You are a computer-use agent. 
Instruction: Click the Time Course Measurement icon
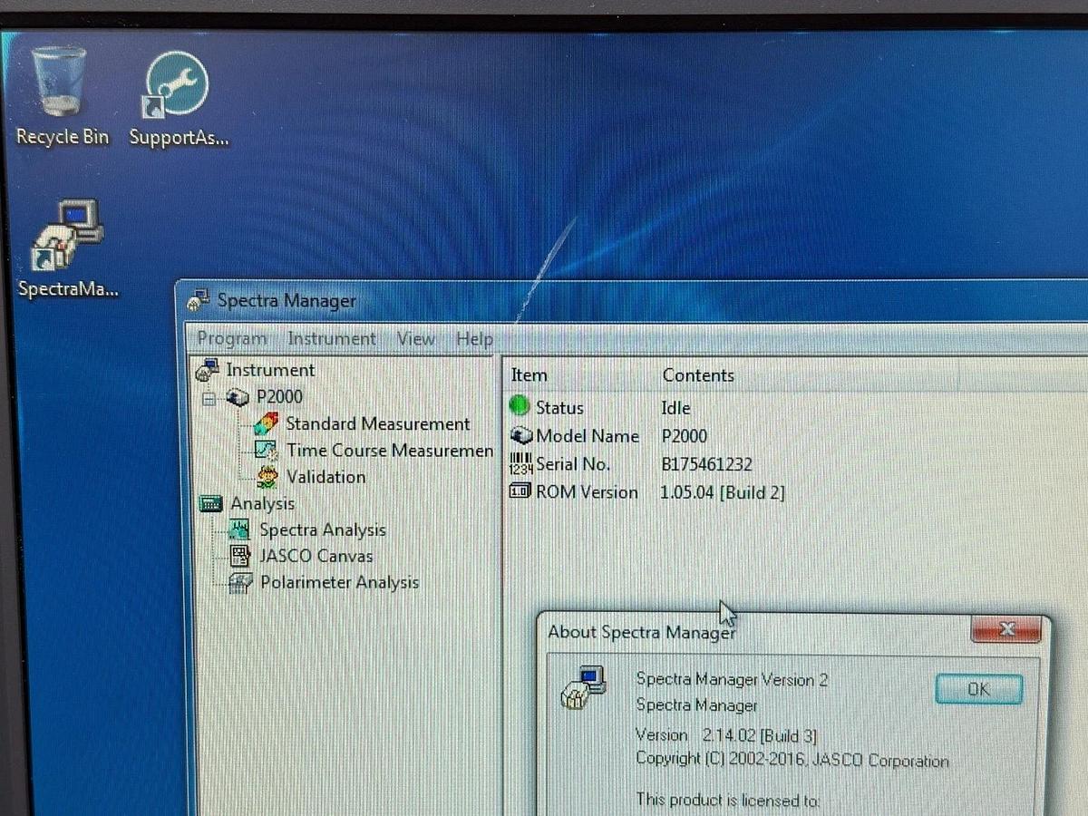pos(267,450)
